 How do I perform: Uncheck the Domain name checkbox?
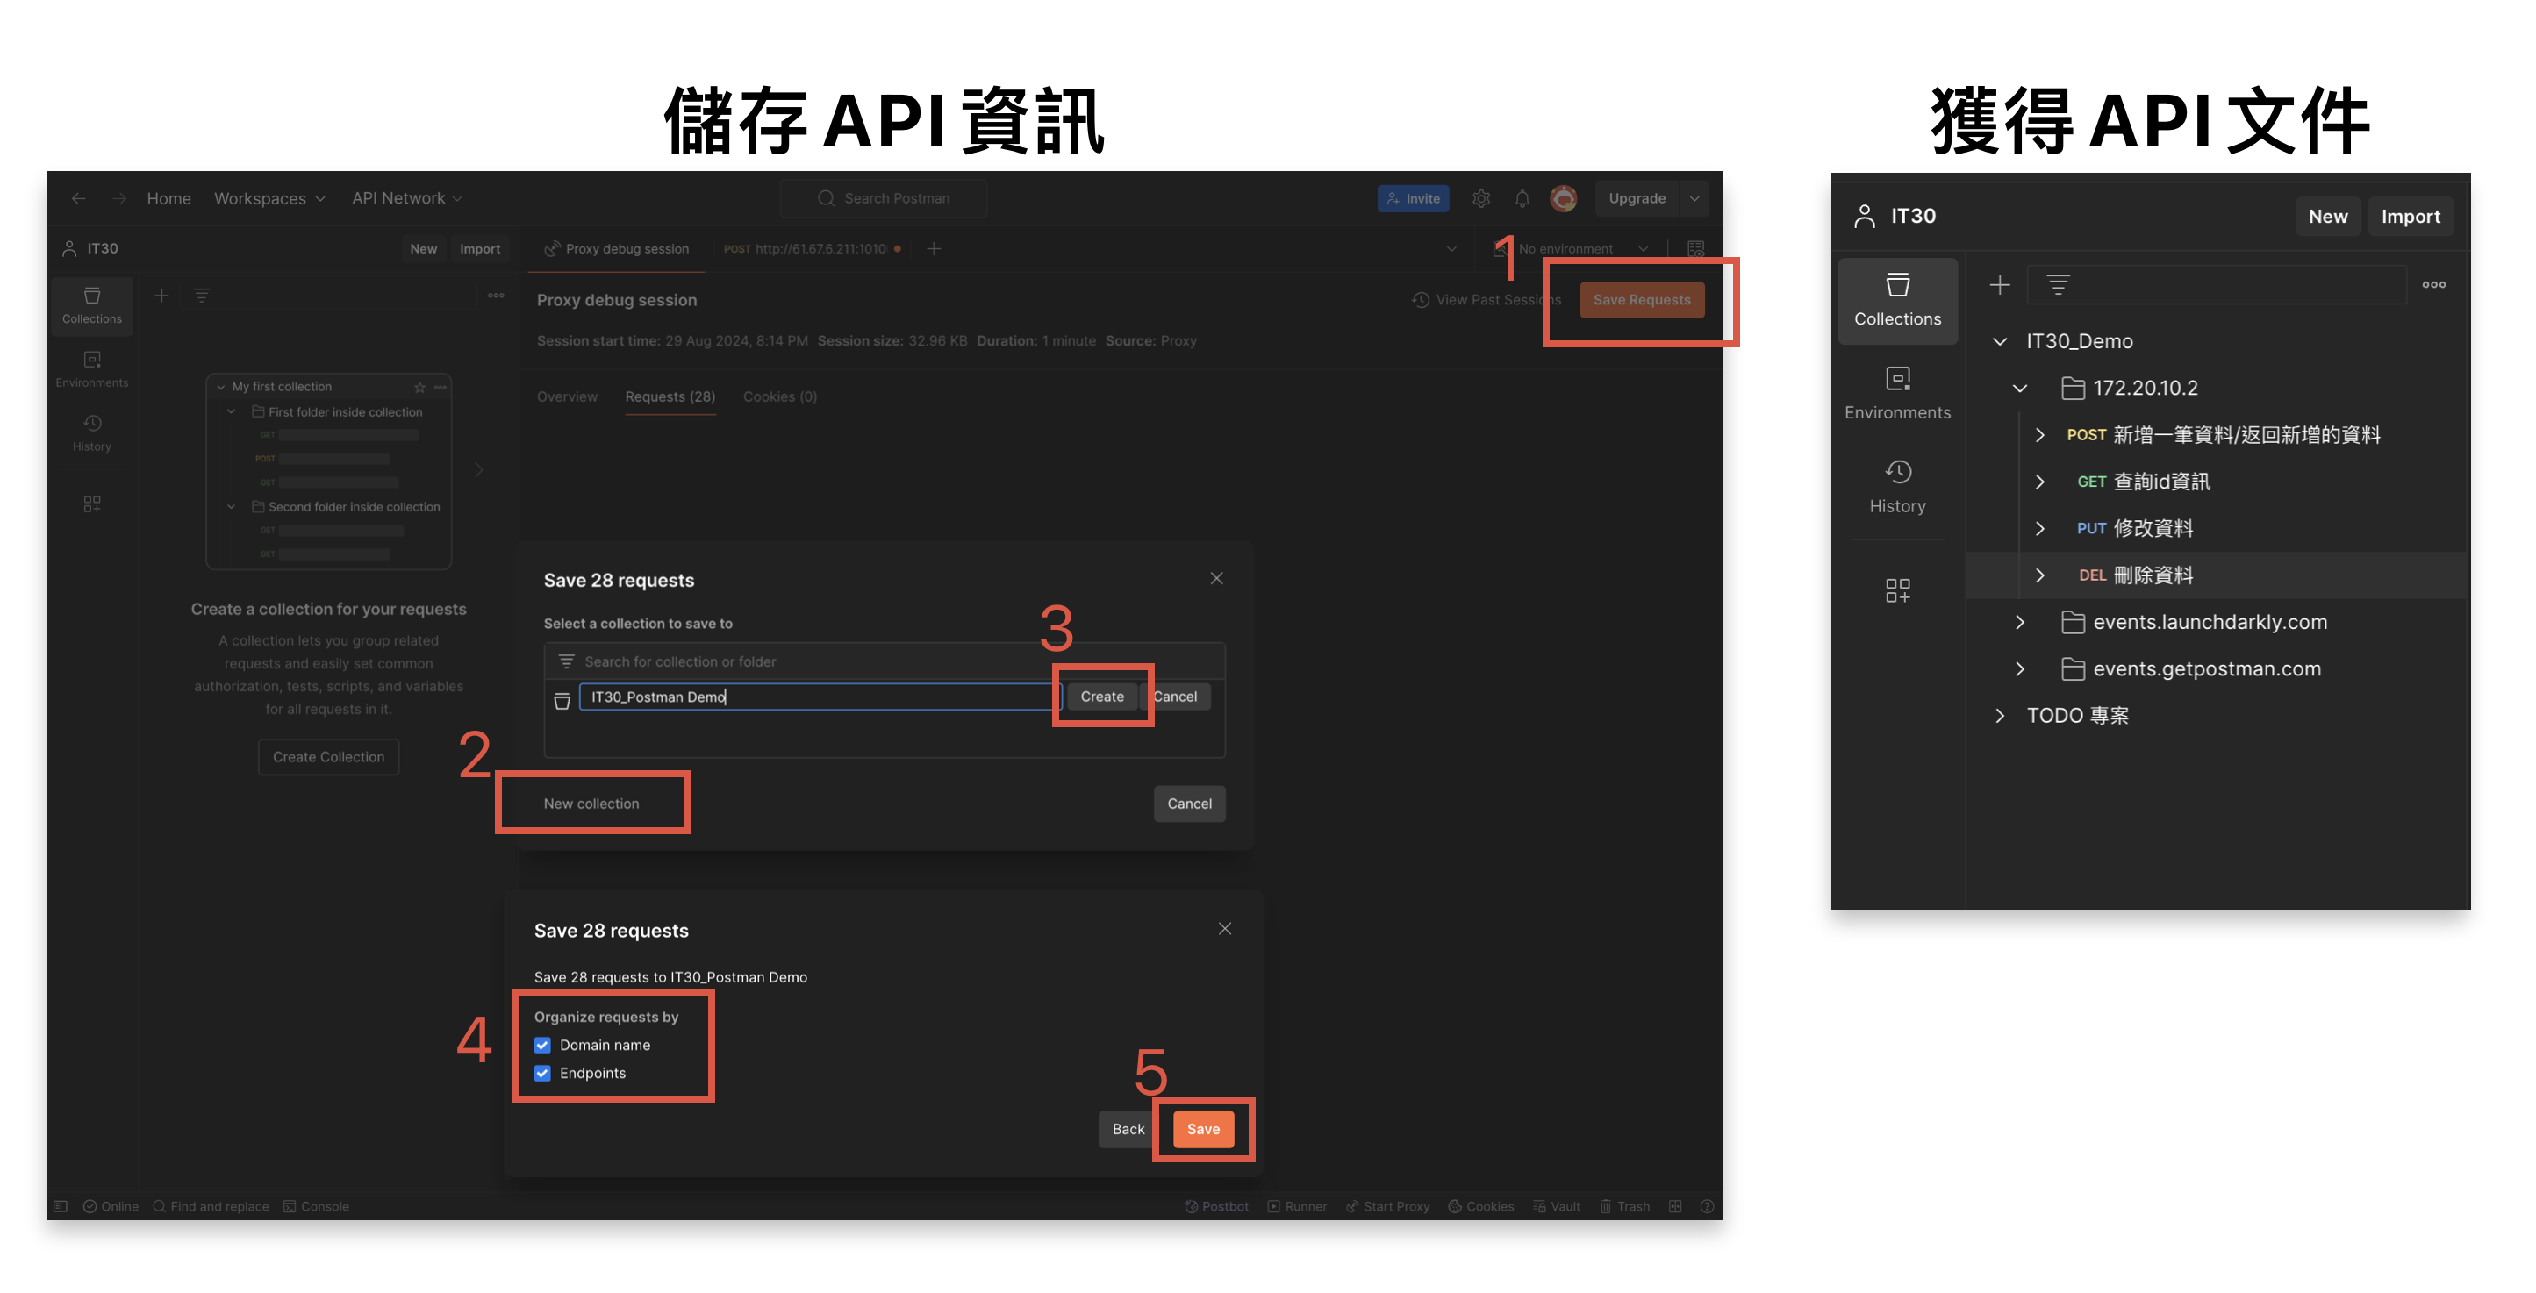coord(542,1045)
